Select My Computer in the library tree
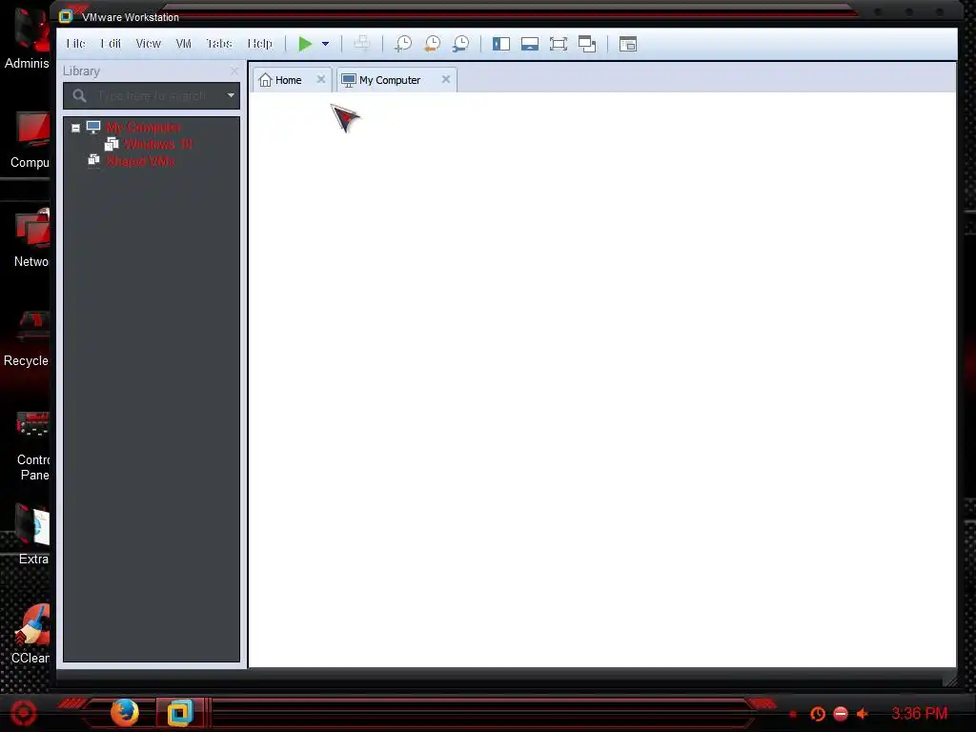Viewport: 976px width, 732px height. tap(144, 127)
